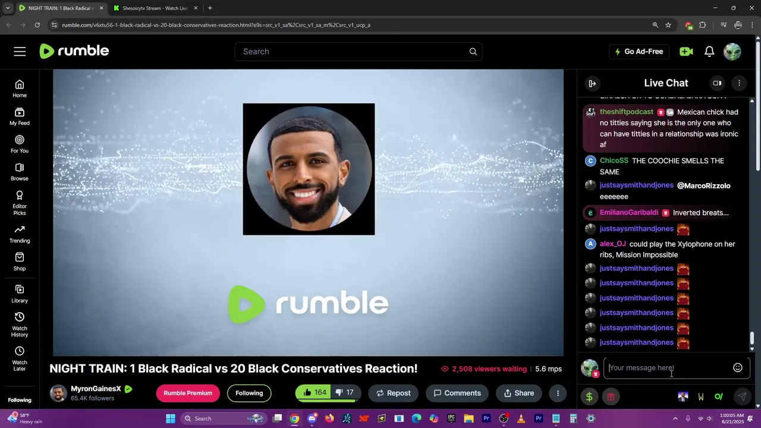The height and width of the screenshot is (428, 761).
Task: Open the emoji picker in chat
Action: coord(738,368)
